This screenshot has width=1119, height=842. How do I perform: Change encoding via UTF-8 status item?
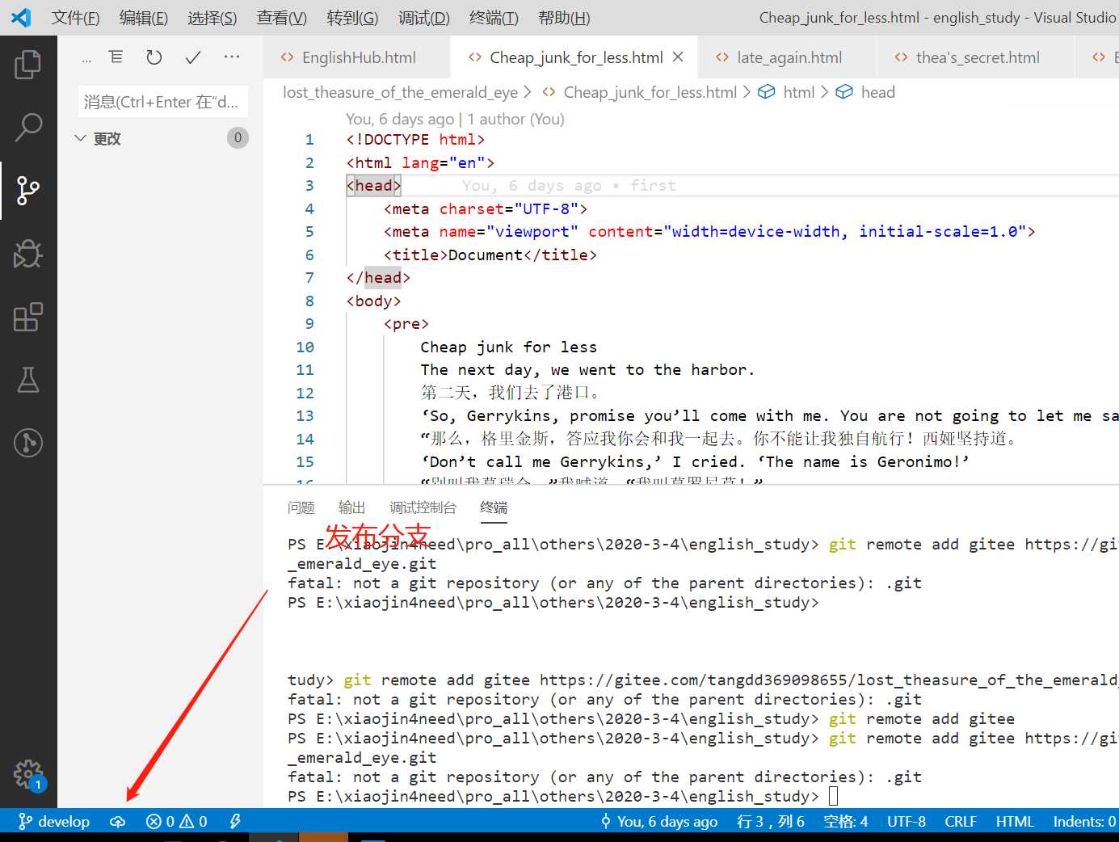907,821
